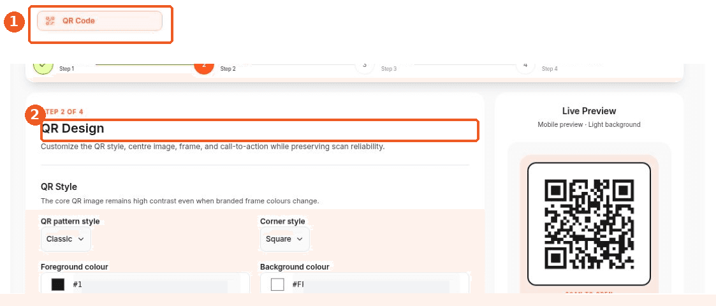This screenshot has height=306, width=716.
Task: Click the QR Style section title
Action: (59, 187)
